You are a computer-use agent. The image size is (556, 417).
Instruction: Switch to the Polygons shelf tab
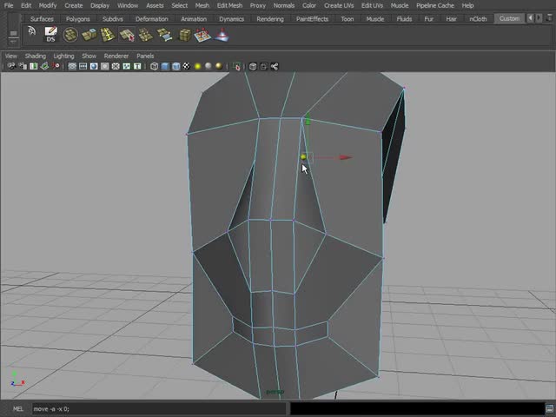click(x=77, y=18)
